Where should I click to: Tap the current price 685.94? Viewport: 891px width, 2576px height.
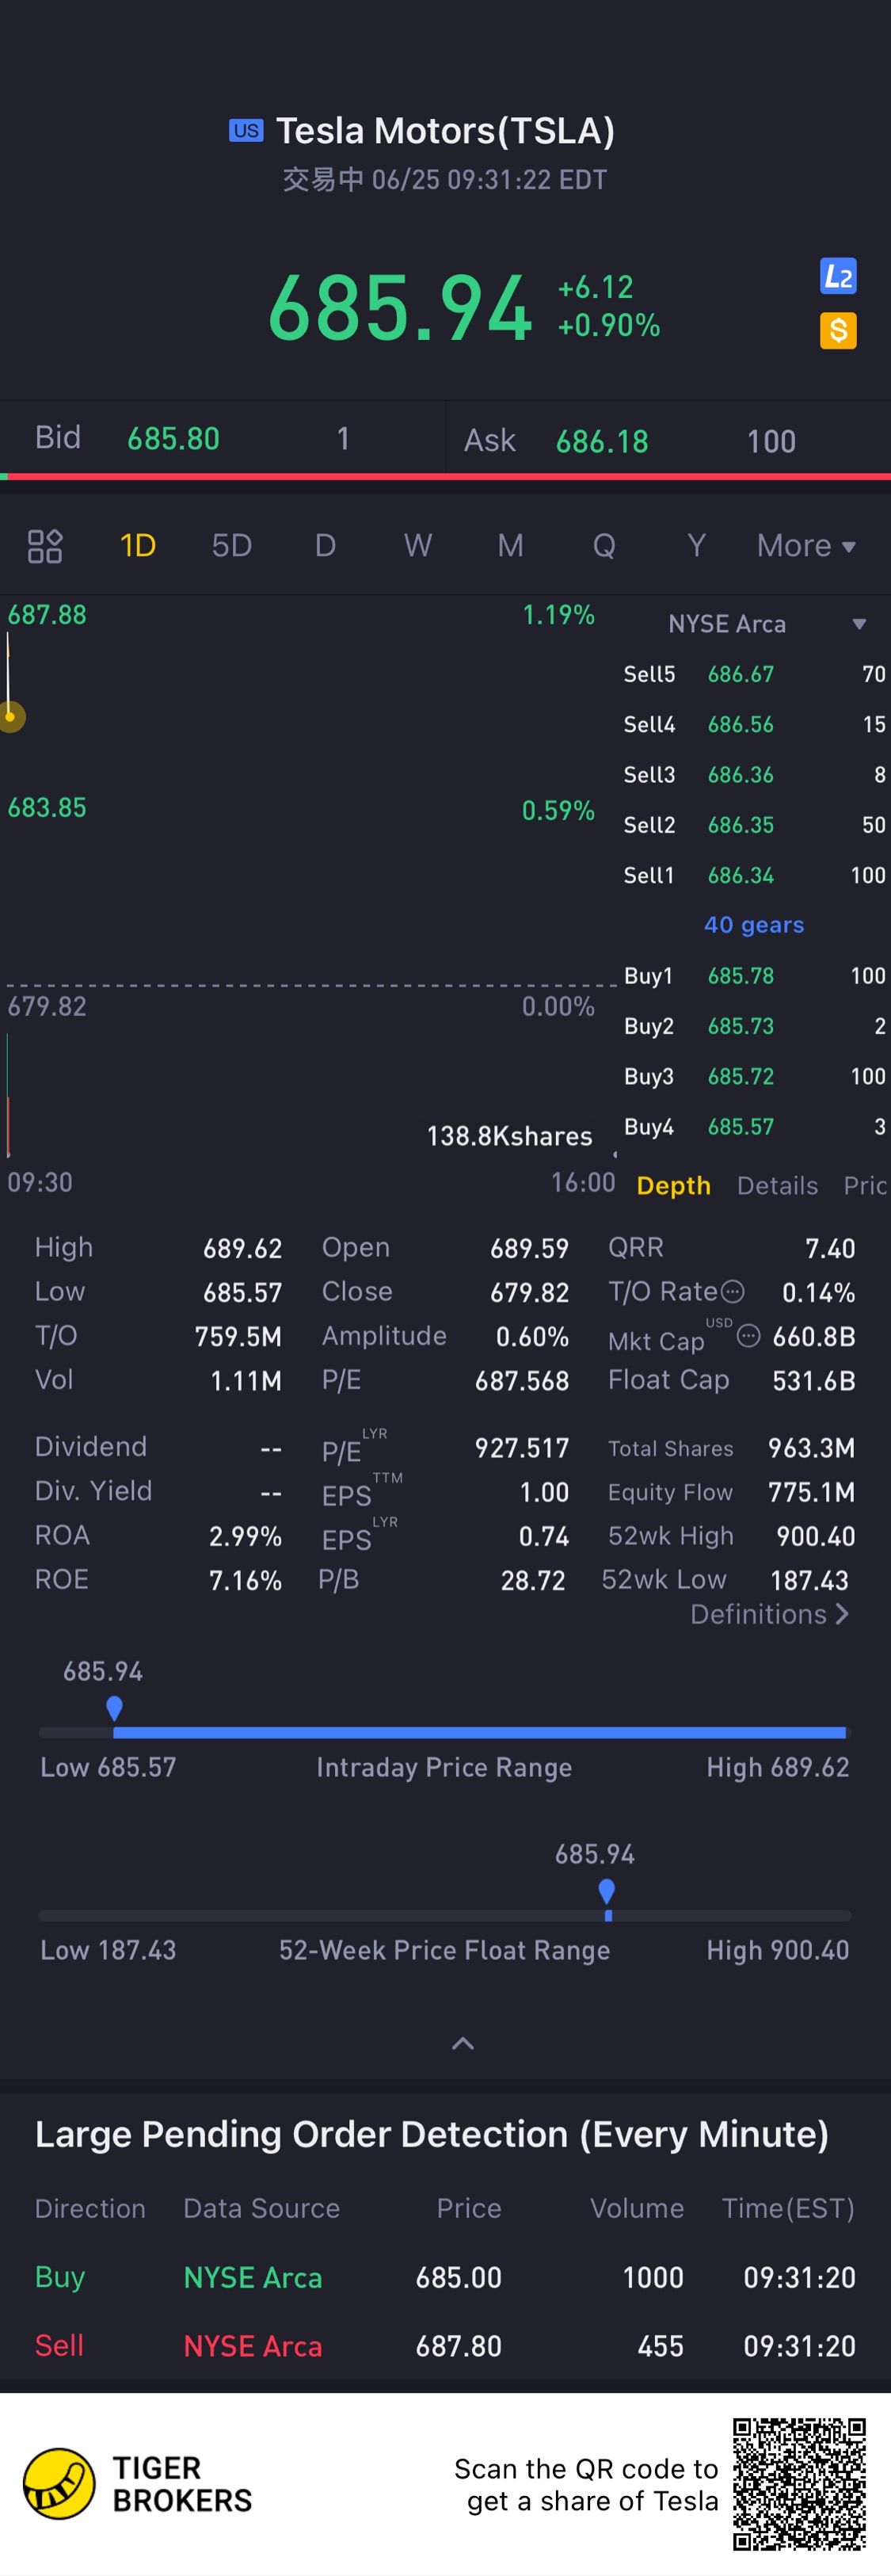pyautogui.click(x=400, y=308)
